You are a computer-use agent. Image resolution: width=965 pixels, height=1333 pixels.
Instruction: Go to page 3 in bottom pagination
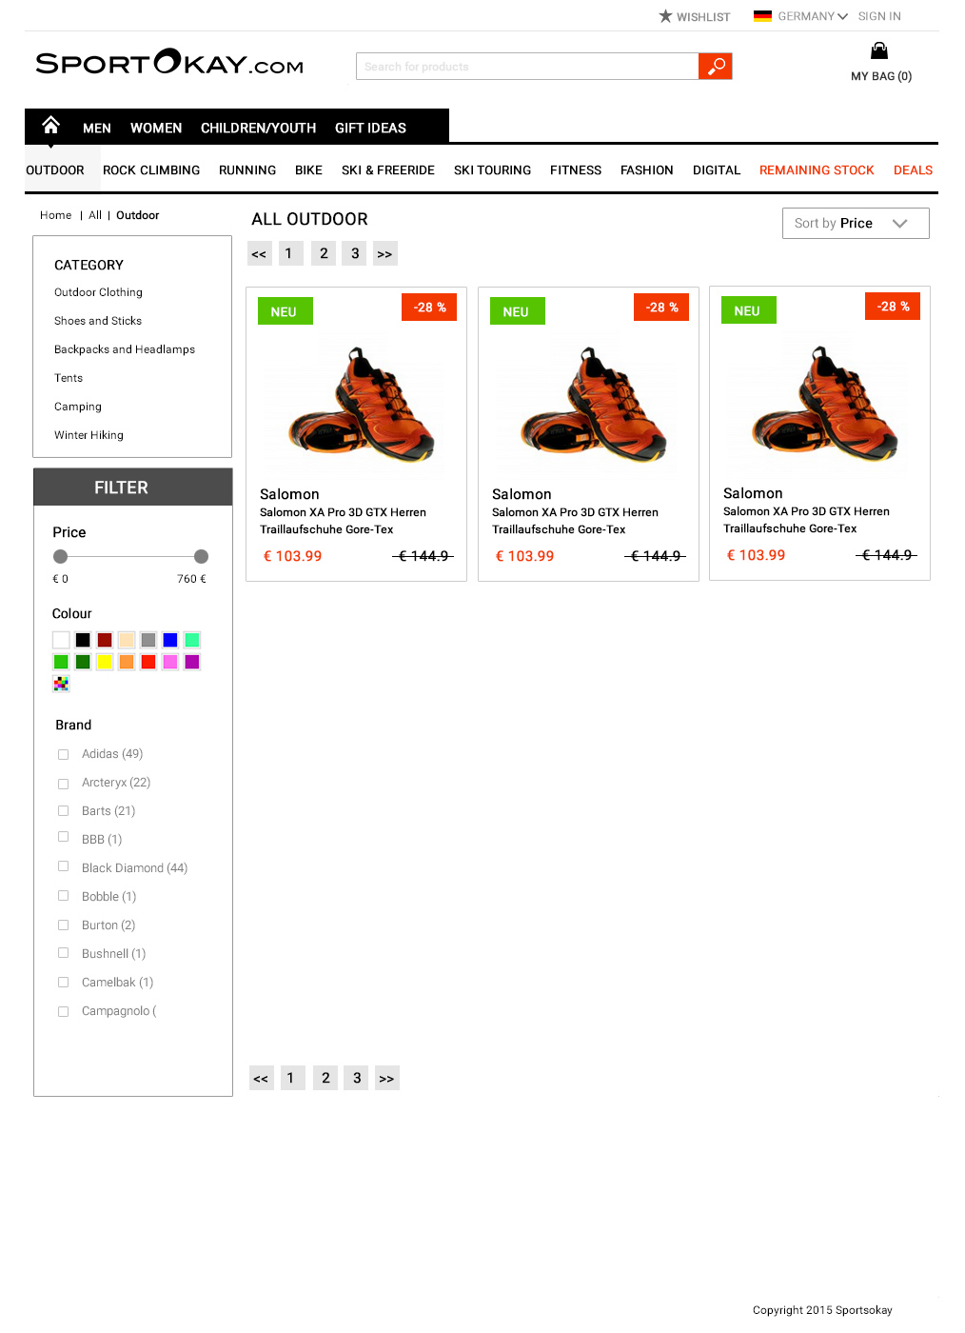[x=357, y=1078]
